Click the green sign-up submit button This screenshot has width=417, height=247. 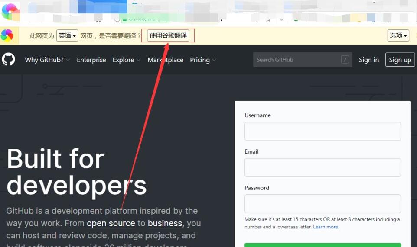(323, 245)
